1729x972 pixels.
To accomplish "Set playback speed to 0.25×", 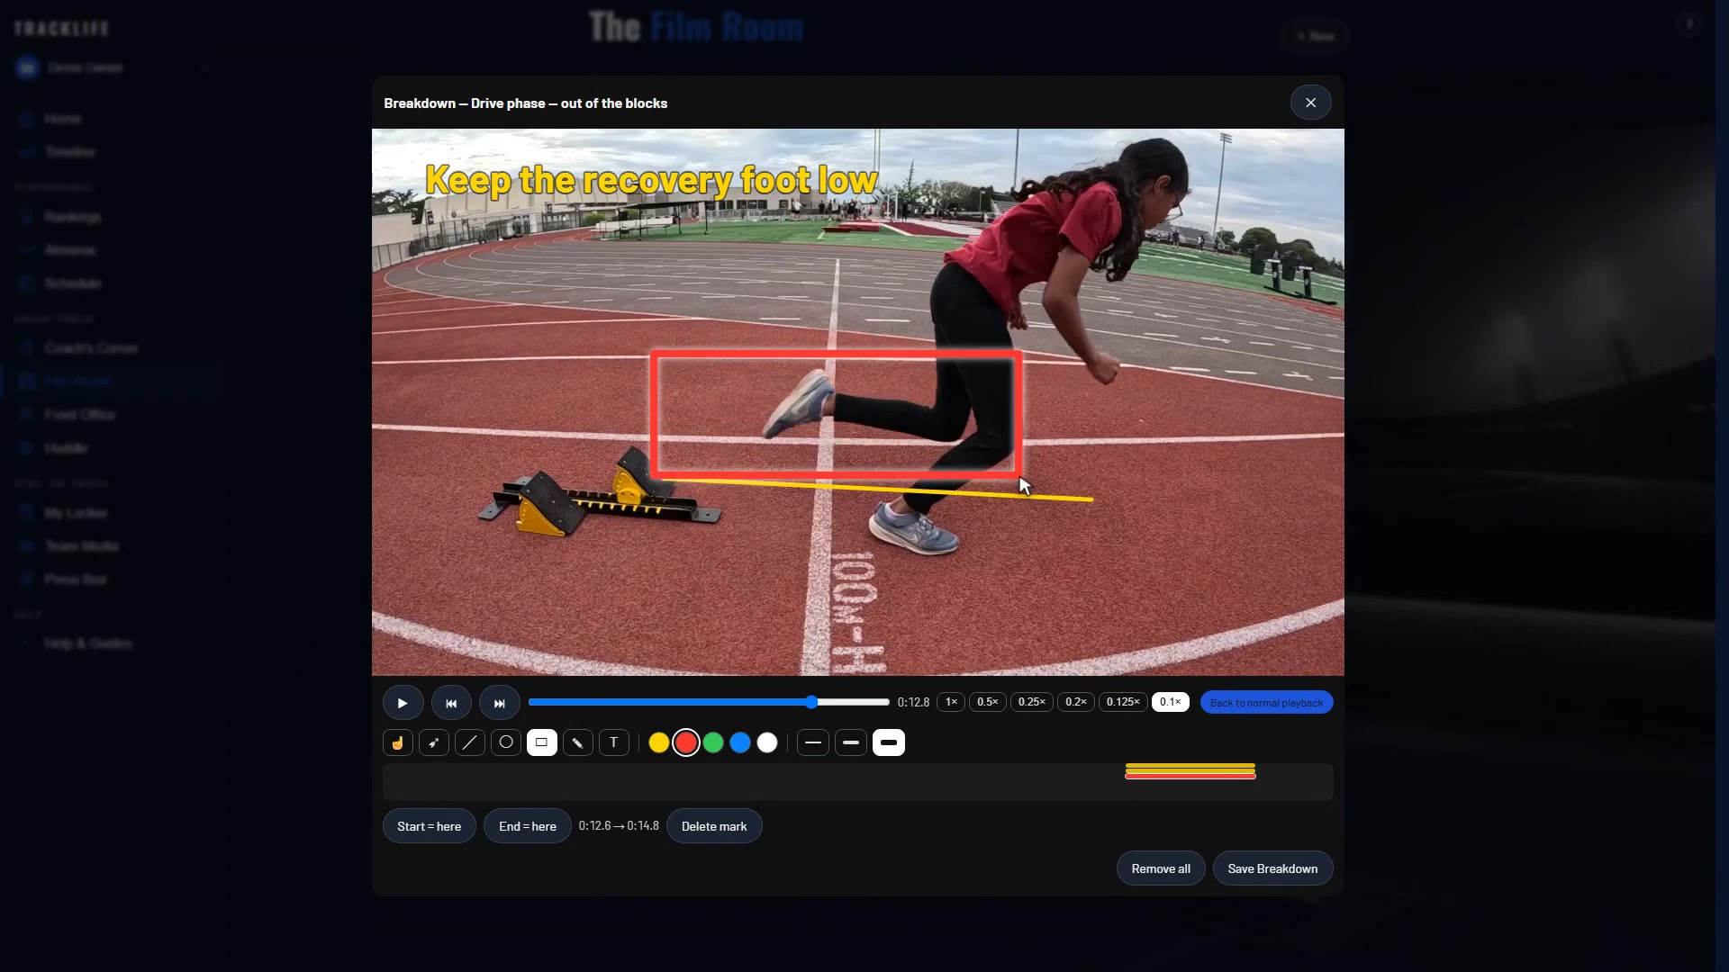I will pyautogui.click(x=1032, y=702).
